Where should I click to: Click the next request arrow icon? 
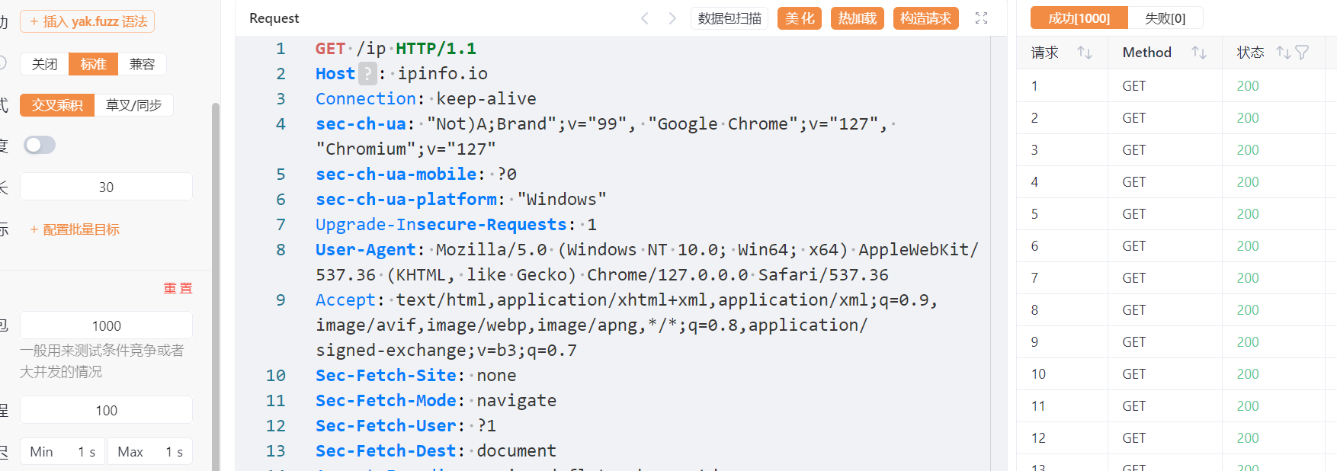click(672, 18)
